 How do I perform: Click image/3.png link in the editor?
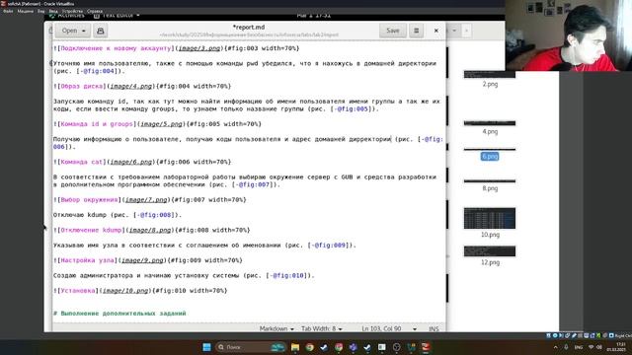click(x=199, y=48)
